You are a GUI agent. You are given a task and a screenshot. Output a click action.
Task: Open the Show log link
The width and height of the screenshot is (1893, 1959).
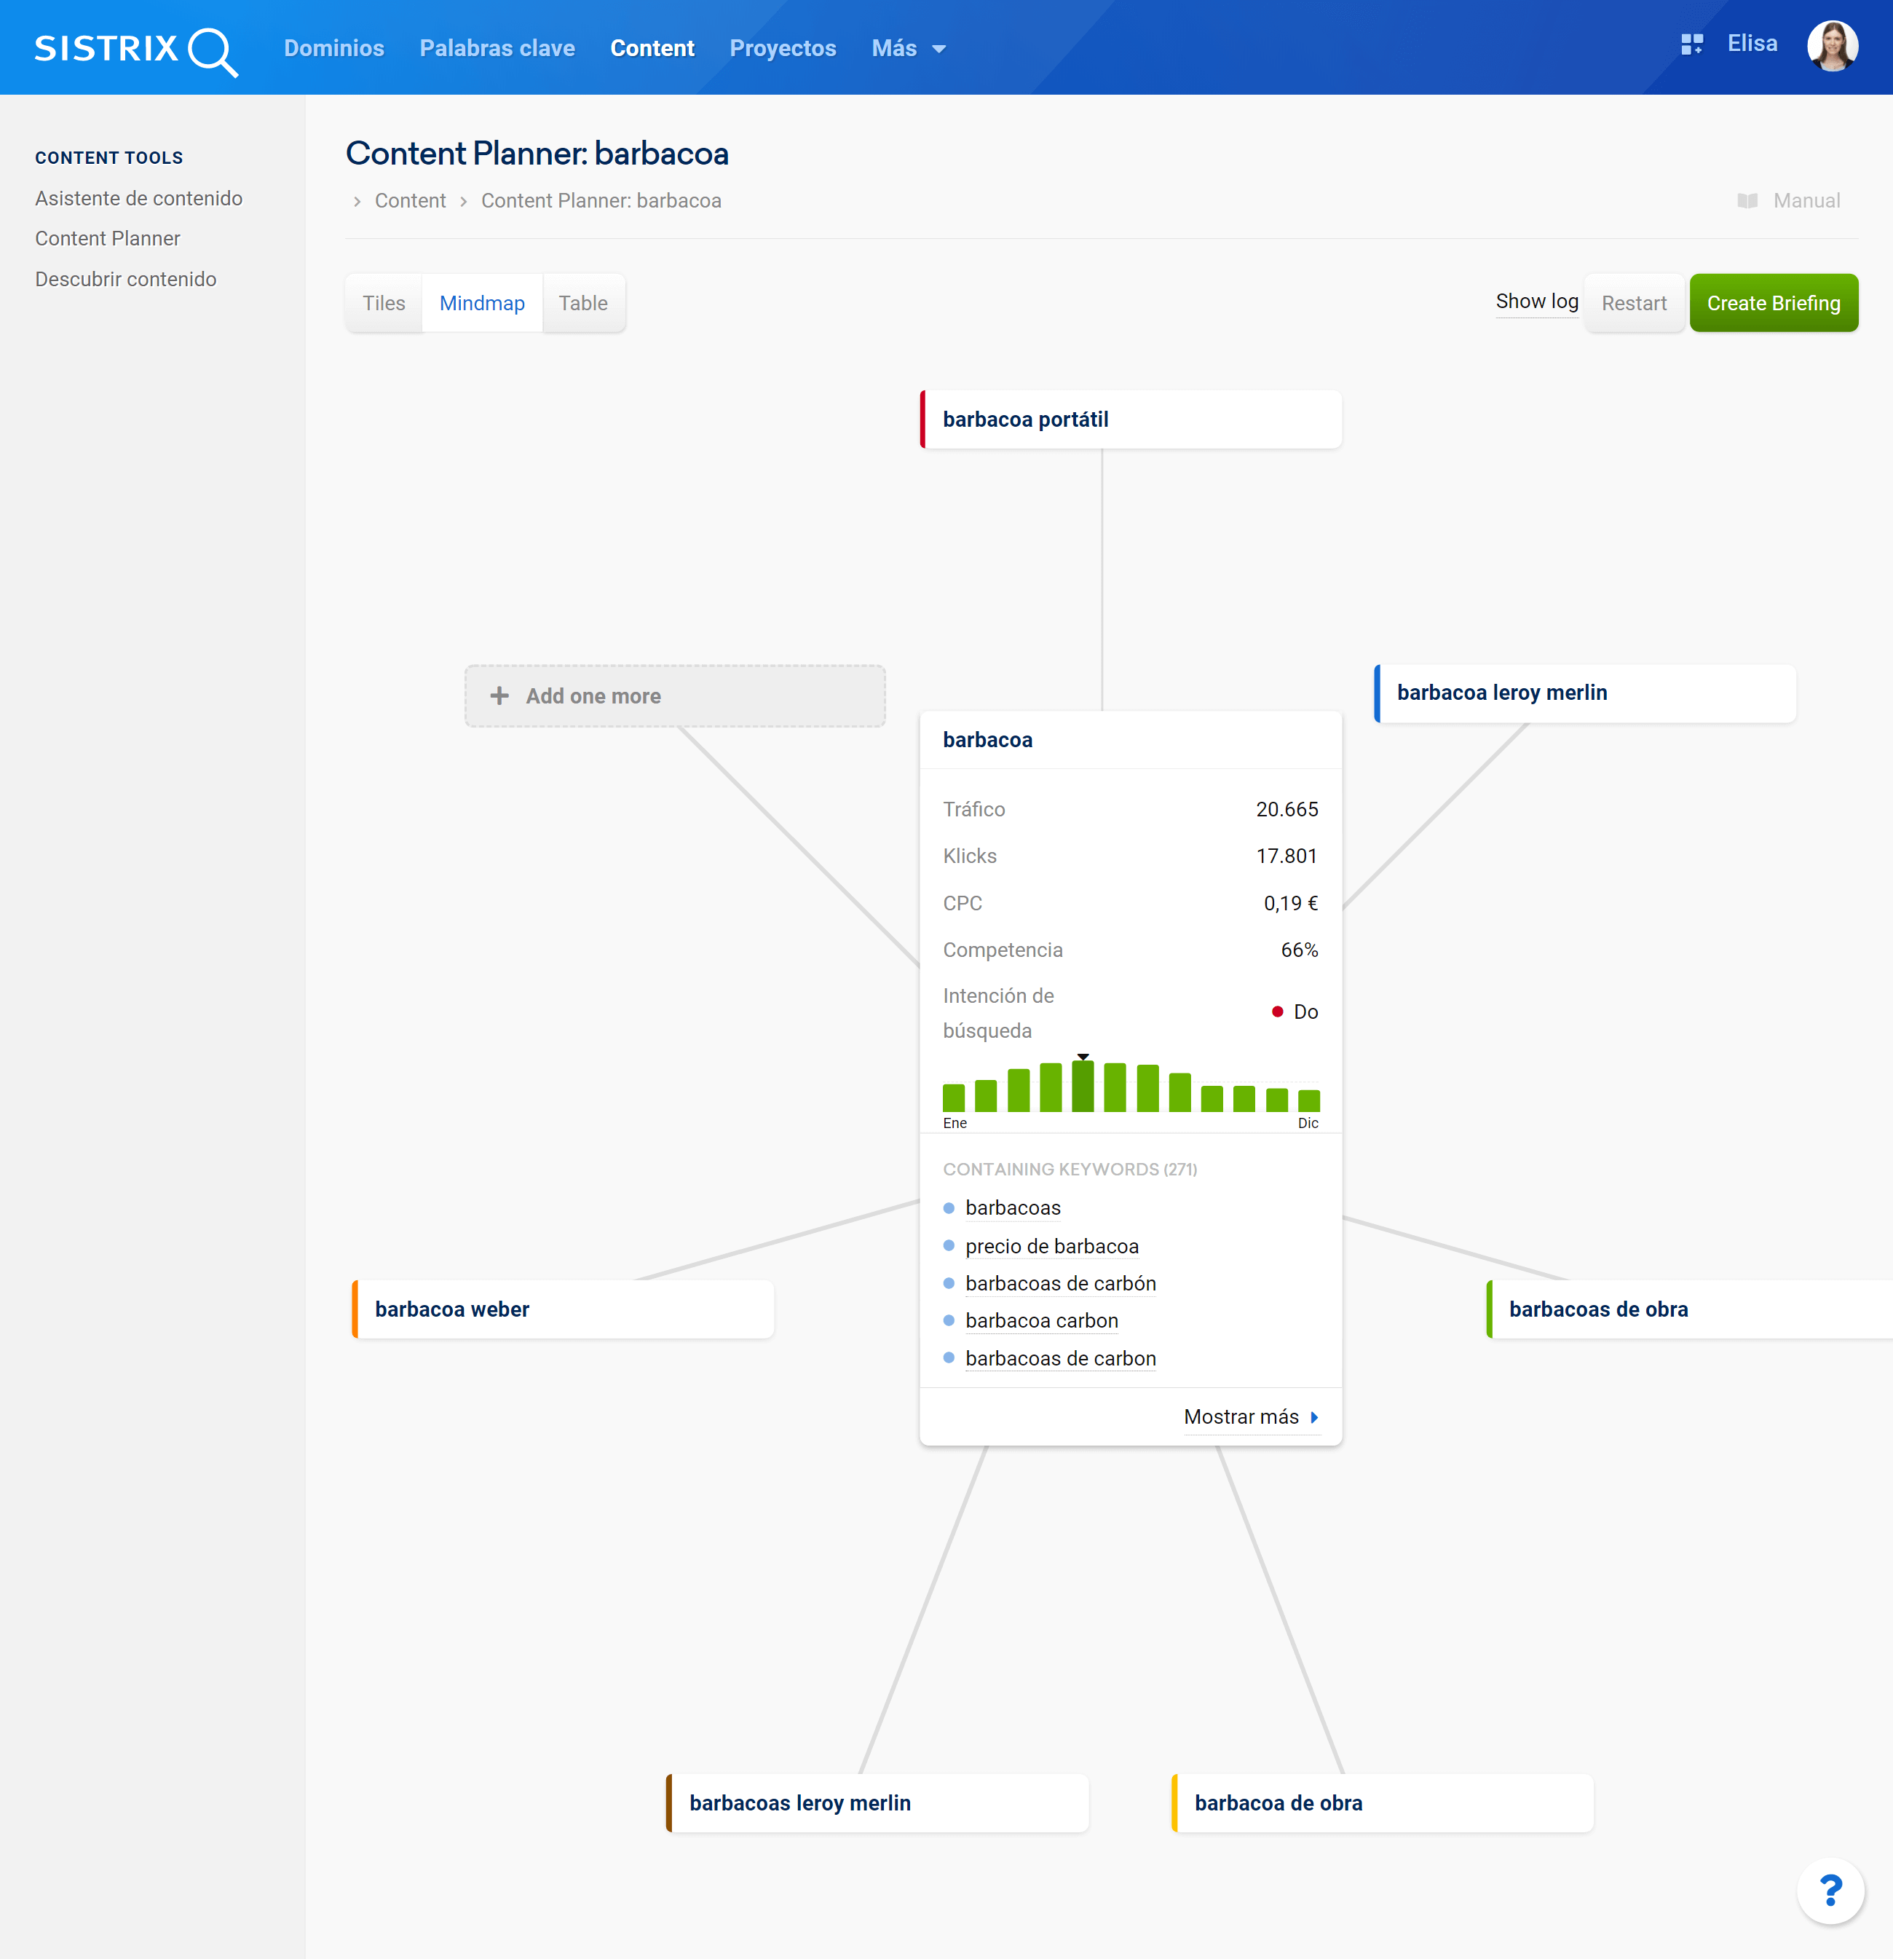pos(1536,301)
